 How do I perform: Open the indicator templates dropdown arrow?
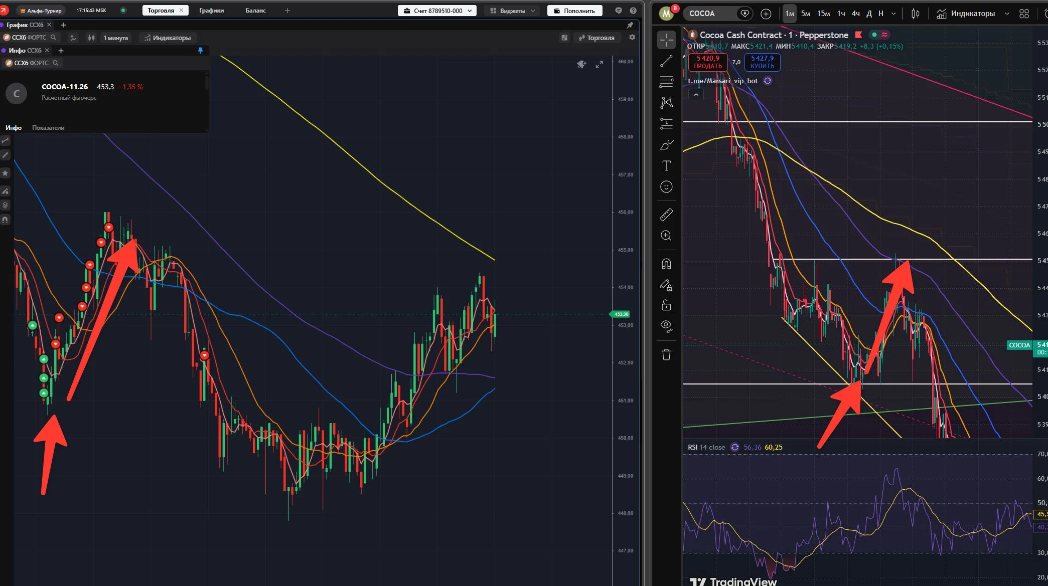coord(1006,14)
